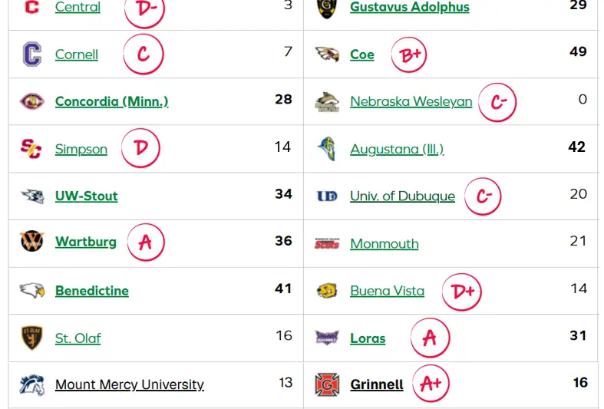Open the Gustavus Adolphus team link

click(x=410, y=7)
